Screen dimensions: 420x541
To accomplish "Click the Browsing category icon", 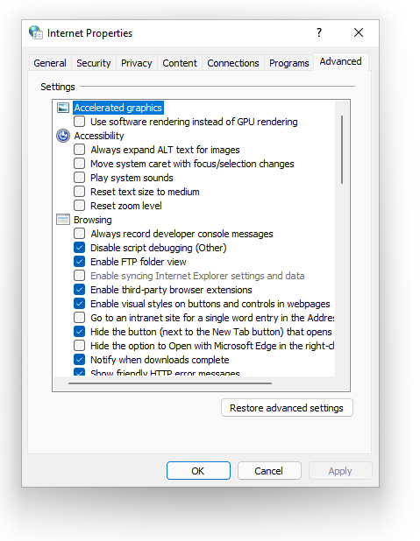I will 63,220.
